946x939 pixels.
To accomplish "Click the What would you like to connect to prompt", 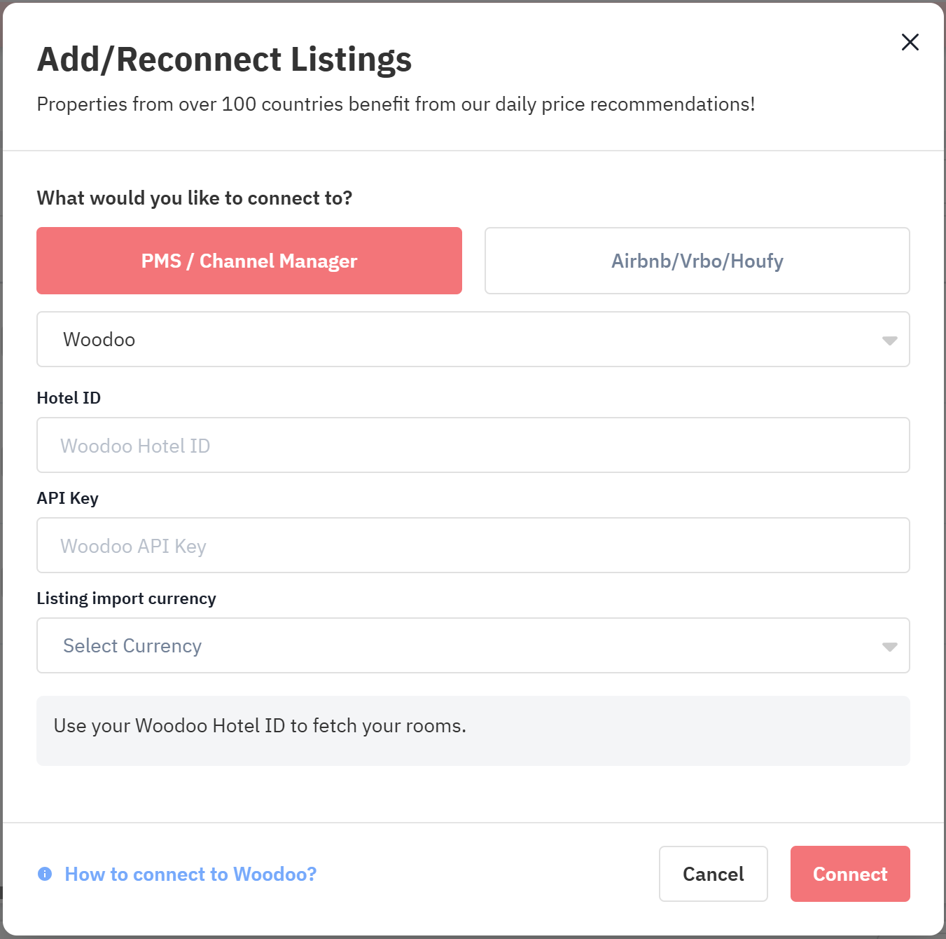I will point(194,198).
